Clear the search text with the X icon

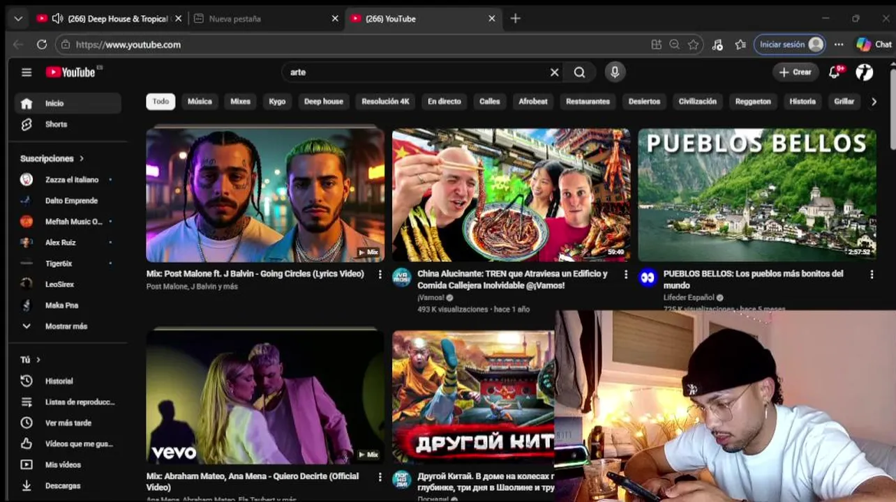coord(555,72)
